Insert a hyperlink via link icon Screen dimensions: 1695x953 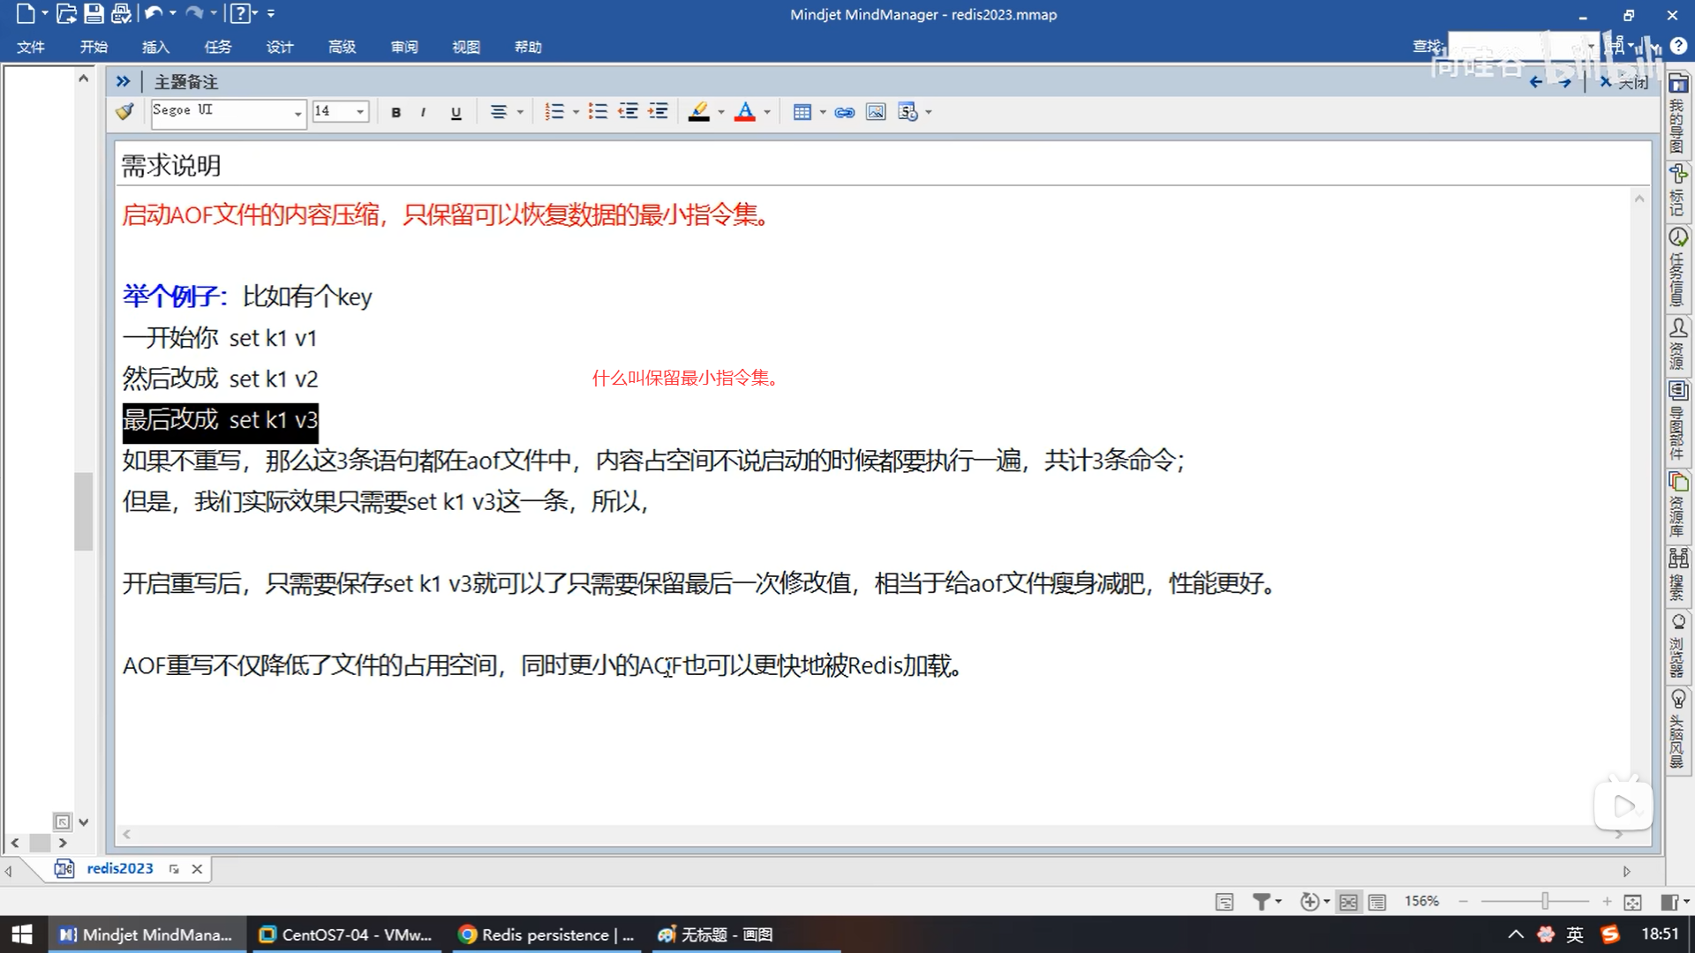(845, 112)
